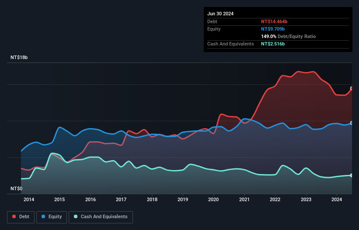
Task: Click the Jun 30 2024 tooltip date
Action: [220, 14]
